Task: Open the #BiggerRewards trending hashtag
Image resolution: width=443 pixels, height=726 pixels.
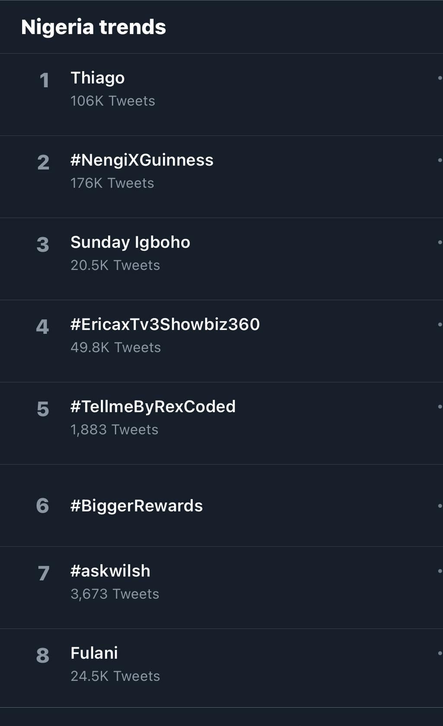Action: click(137, 506)
